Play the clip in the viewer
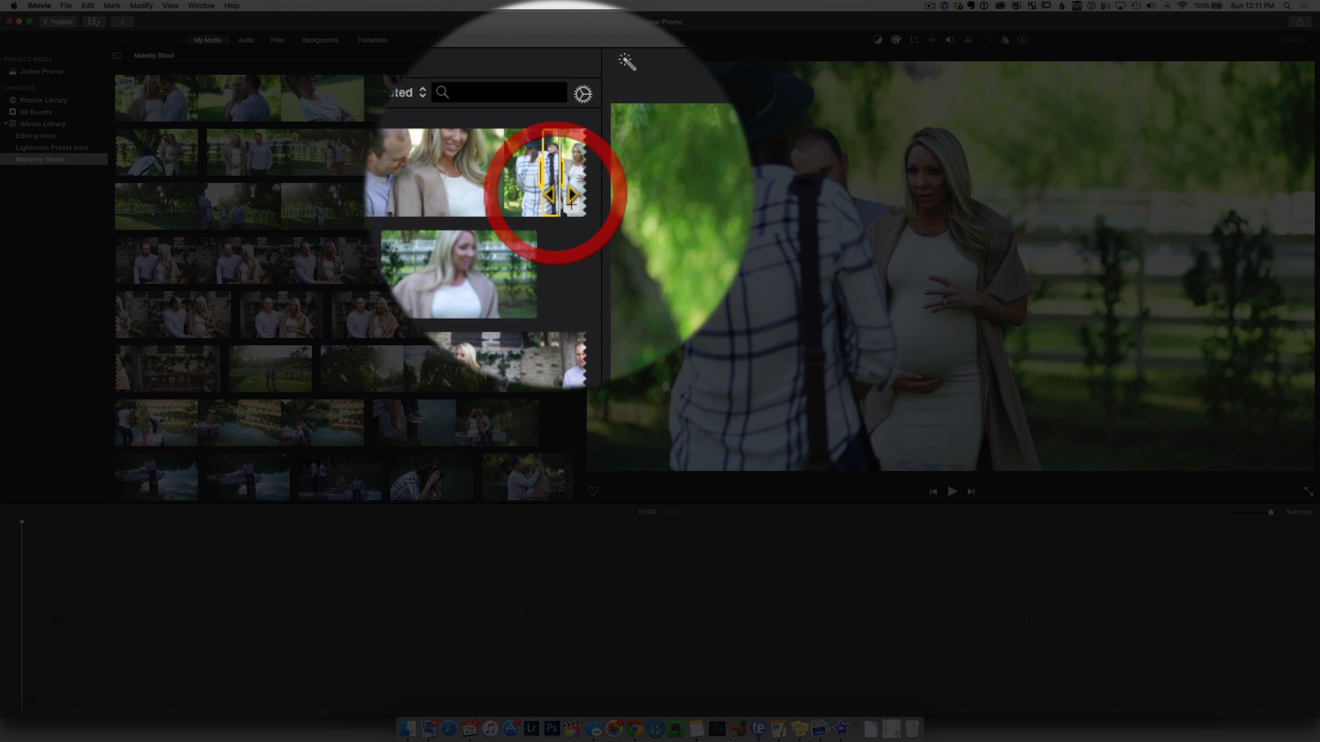Viewport: 1320px width, 742px height. point(952,491)
